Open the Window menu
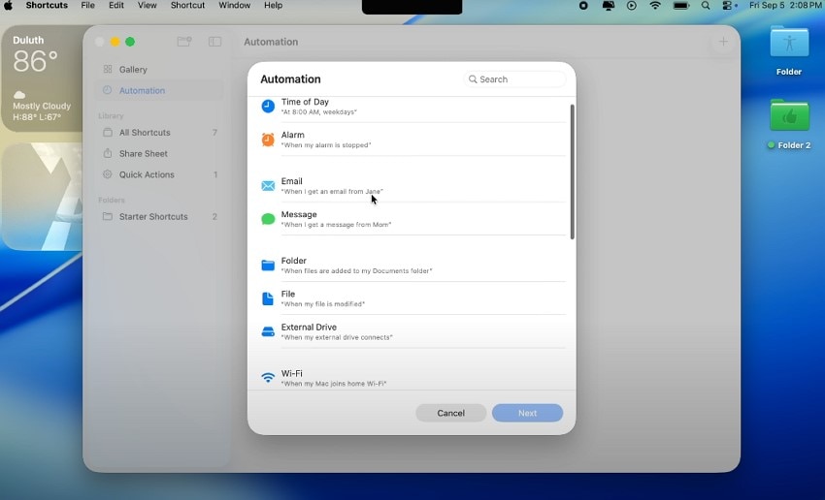The width and height of the screenshot is (825, 500). (235, 5)
